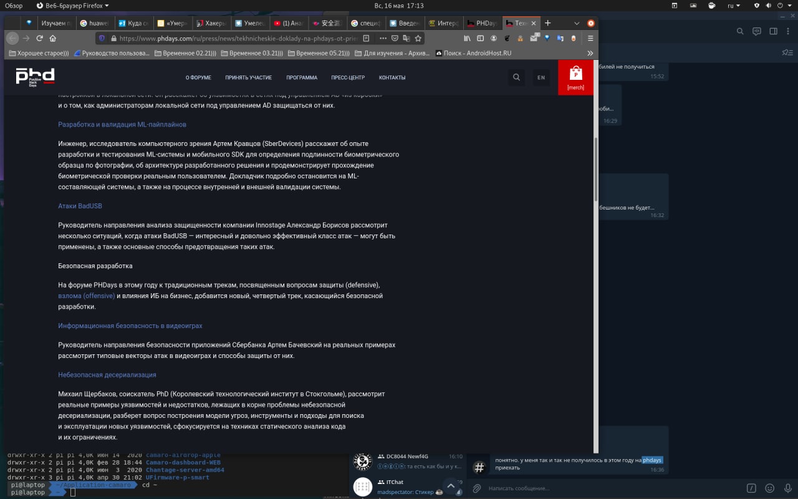Expand the Firefox application menu
The width and height of the screenshot is (798, 499).
(72, 6)
